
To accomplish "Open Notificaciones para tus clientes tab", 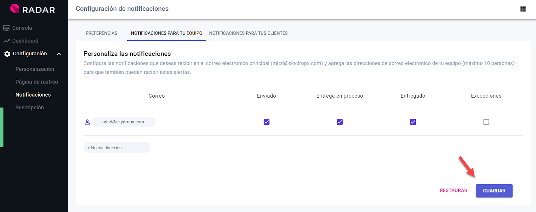I will (x=248, y=33).
